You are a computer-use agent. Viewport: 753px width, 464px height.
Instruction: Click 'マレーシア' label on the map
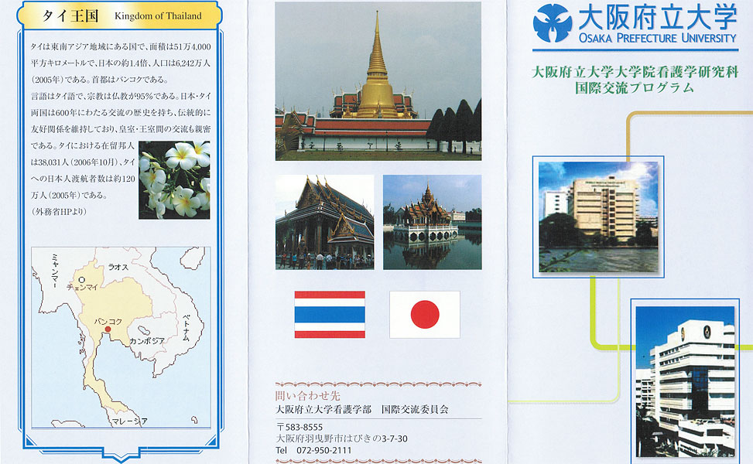[129, 421]
